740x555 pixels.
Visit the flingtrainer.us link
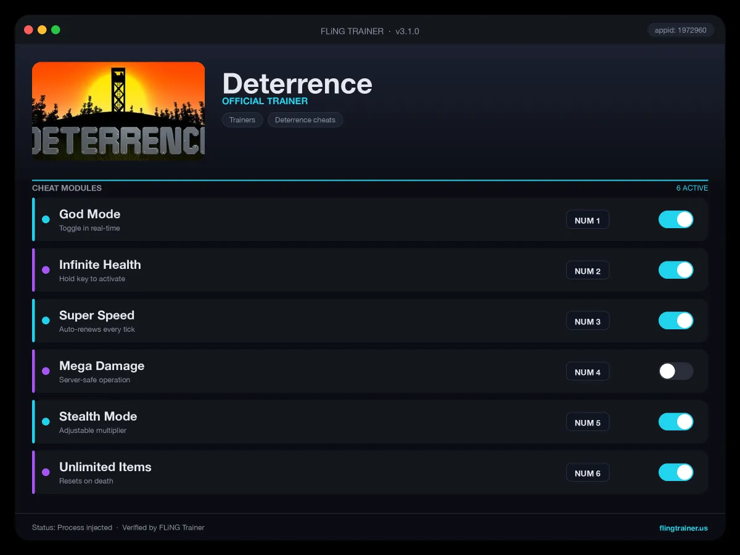[683, 528]
